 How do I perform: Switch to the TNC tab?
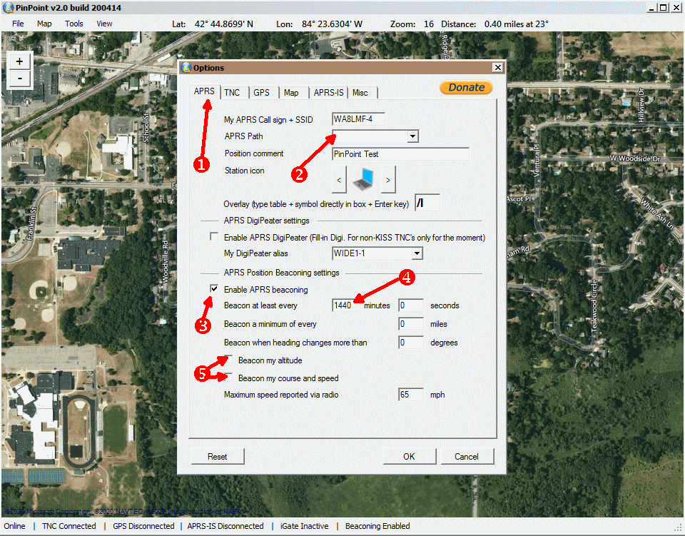(232, 93)
